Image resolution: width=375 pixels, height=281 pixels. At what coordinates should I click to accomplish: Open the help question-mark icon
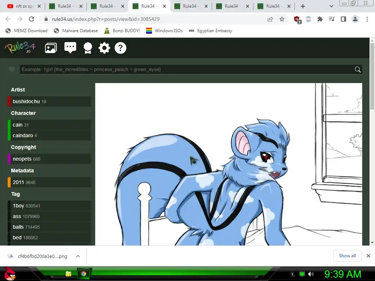[120, 48]
